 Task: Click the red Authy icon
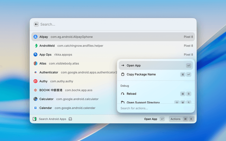pos(35,81)
